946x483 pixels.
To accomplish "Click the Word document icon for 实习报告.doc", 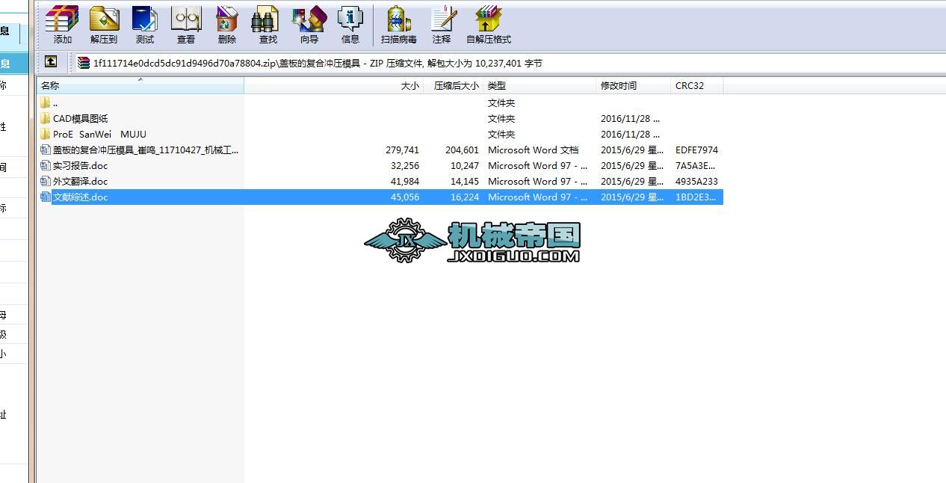I will 46,165.
